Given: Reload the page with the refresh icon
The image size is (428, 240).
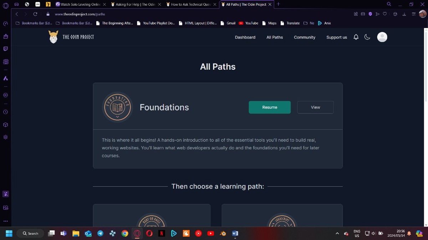Looking at the screenshot, I should (x=35, y=14).
